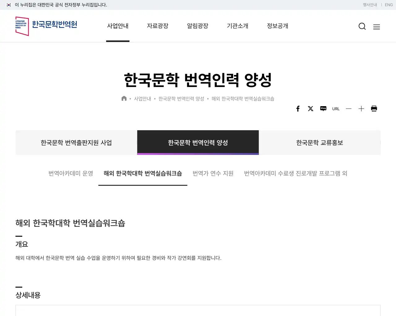Copy the page URL
396x316 pixels.
point(336,109)
